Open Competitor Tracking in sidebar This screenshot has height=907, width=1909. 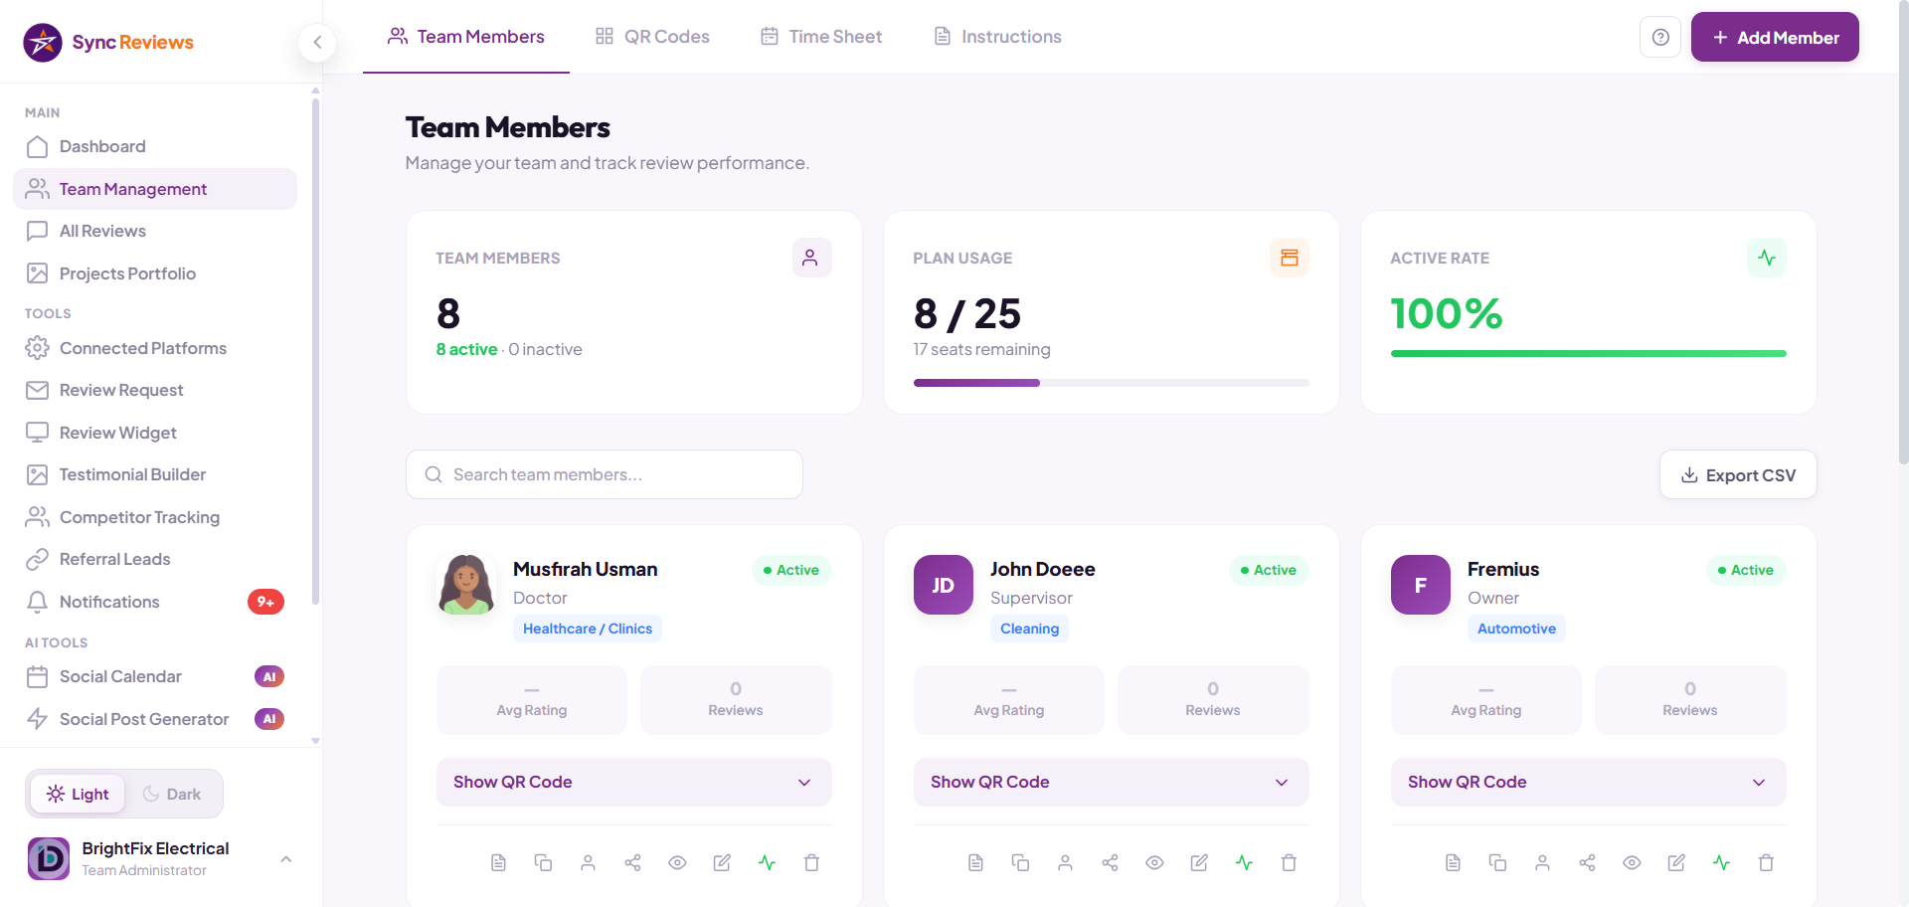click(x=155, y=517)
